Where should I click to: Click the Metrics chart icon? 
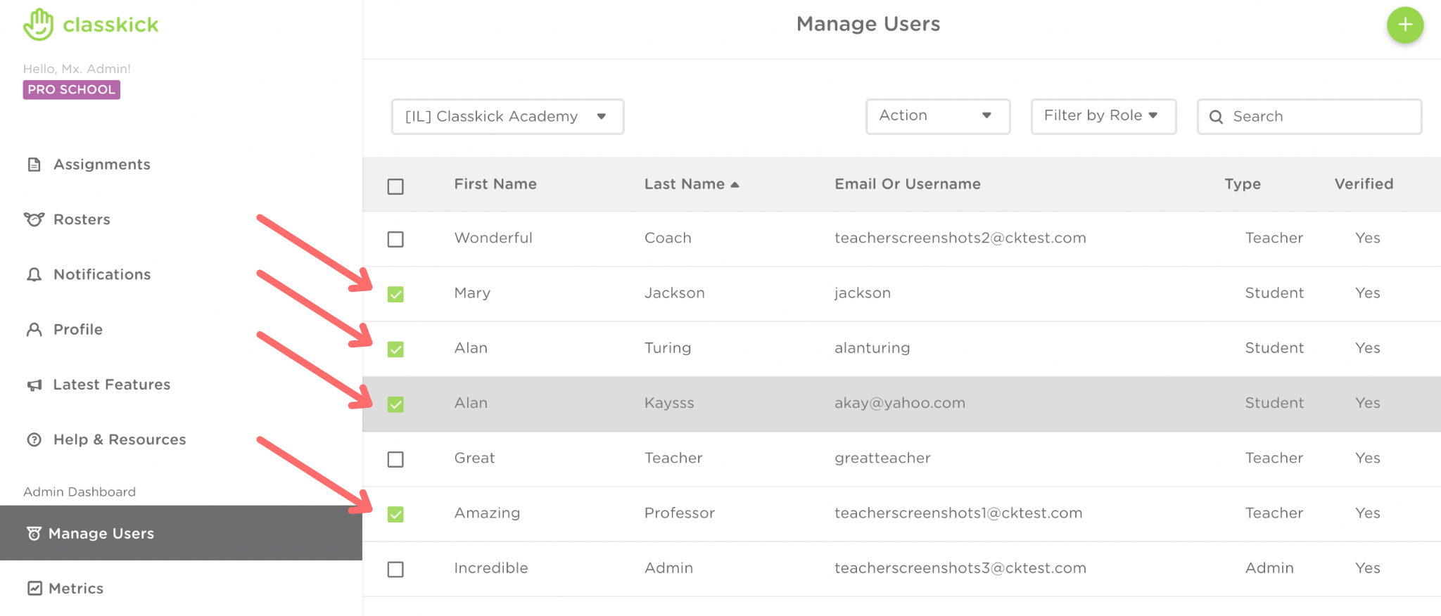[x=34, y=589]
